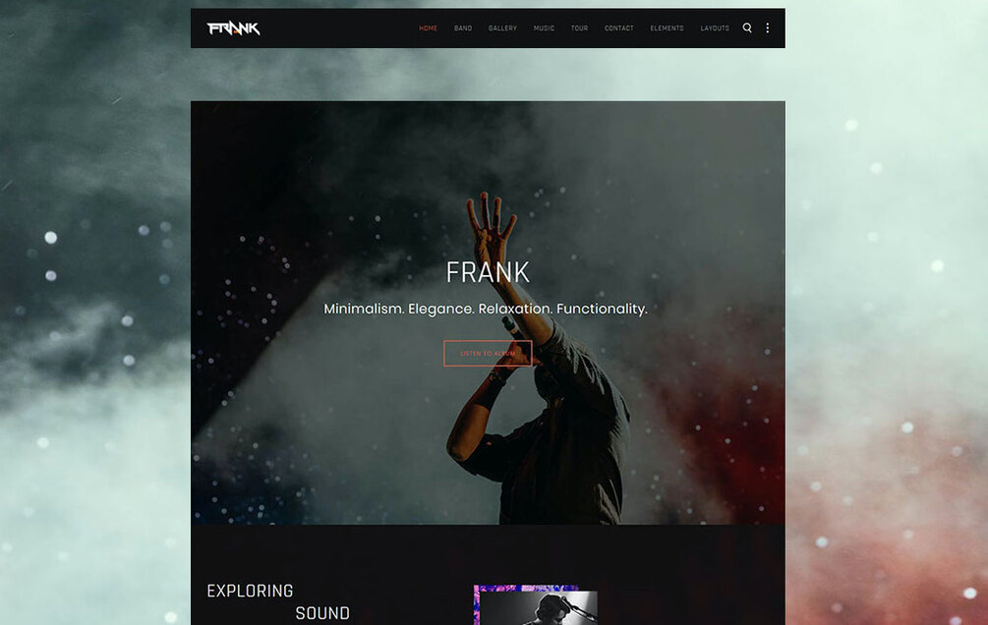Navigate to the Tour menu item

(x=579, y=28)
